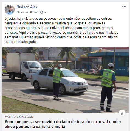Click the silver Toyota sedan in photo
Image resolution: width=130 pixels, height=131 pixels.
tap(59, 81)
